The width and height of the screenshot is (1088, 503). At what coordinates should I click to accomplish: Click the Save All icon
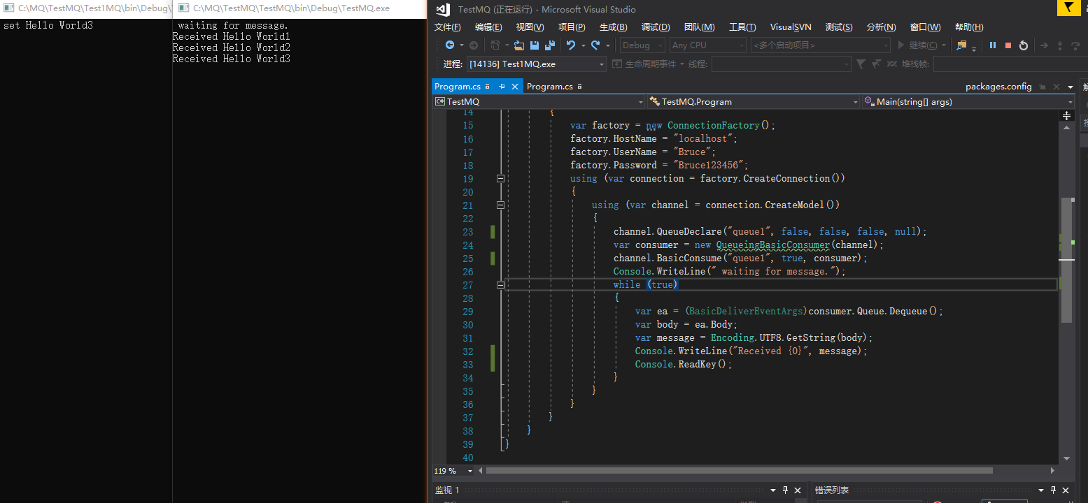pos(550,45)
